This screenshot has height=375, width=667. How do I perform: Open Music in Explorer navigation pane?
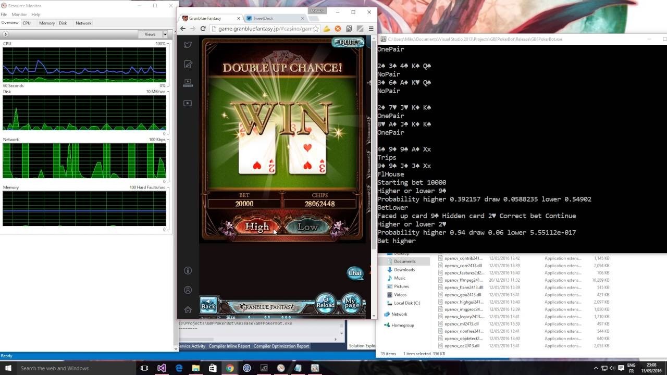[x=400, y=278]
